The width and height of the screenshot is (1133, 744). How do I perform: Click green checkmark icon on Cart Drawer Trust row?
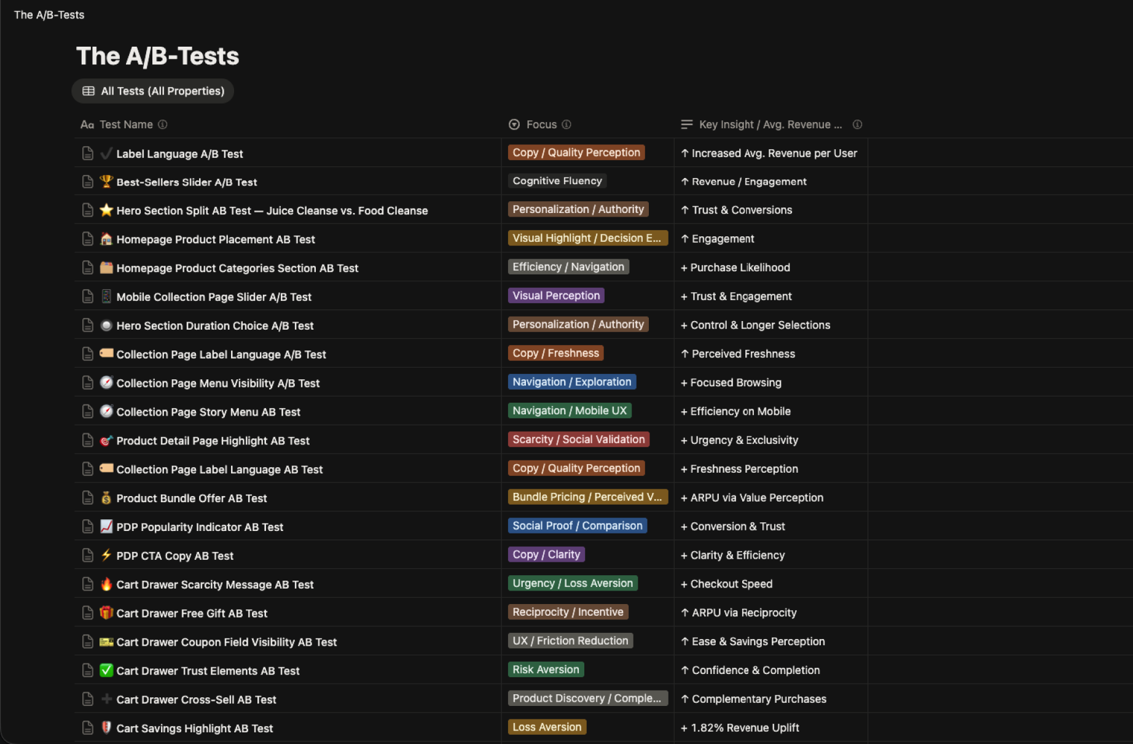click(x=106, y=670)
